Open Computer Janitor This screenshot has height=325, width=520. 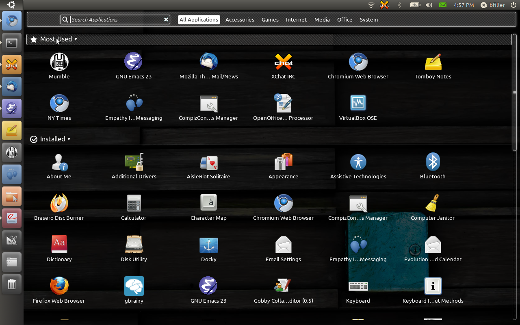tap(433, 204)
